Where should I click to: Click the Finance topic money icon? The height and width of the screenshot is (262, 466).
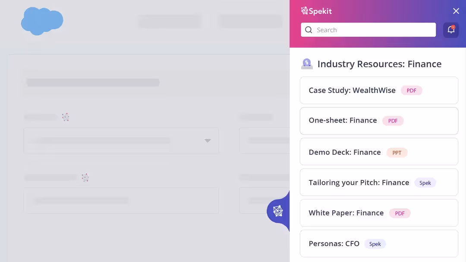point(307,64)
